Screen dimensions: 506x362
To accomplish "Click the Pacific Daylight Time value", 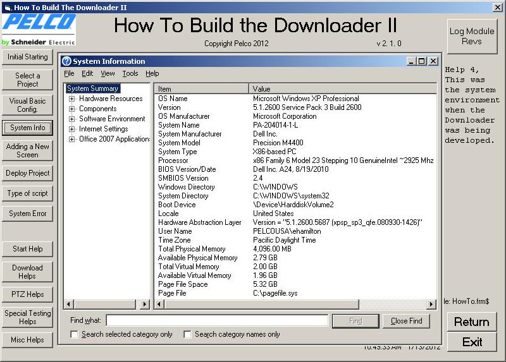I will (x=284, y=240).
